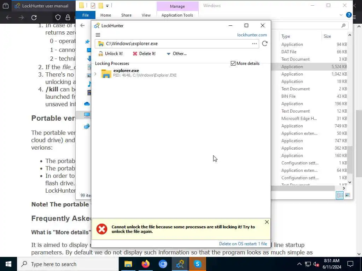This screenshot has width=362, height=271.
Task: Click the browser forward arrow
Action: click(21, 18)
